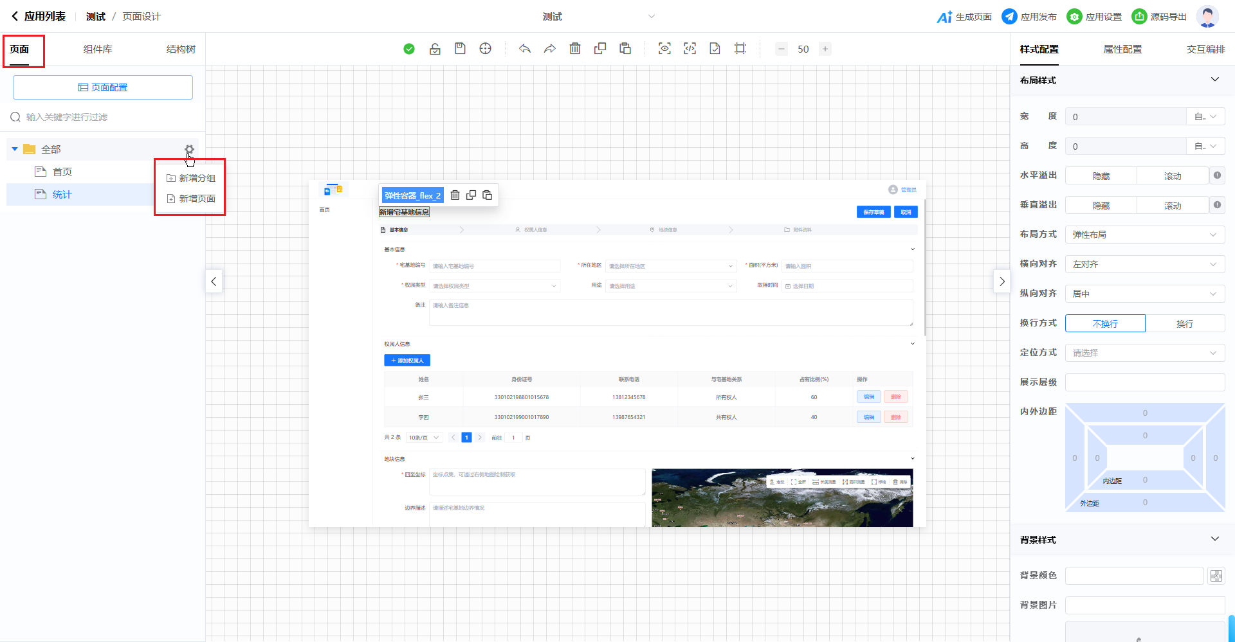Click the toolbar trash delete icon

tap(575, 49)
